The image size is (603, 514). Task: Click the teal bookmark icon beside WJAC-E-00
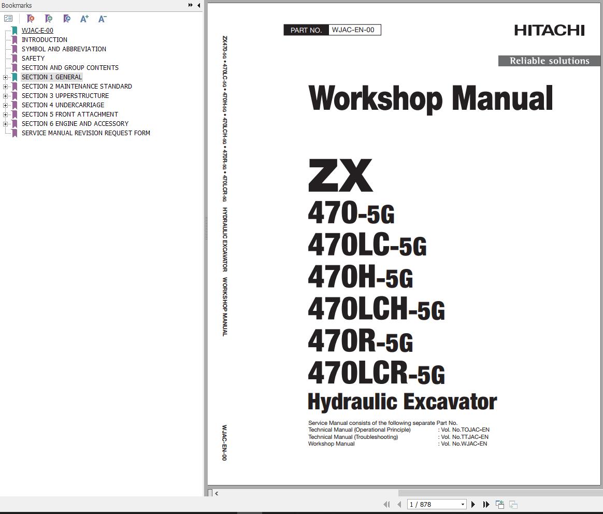pyautogui.click(x=15, y=31)
